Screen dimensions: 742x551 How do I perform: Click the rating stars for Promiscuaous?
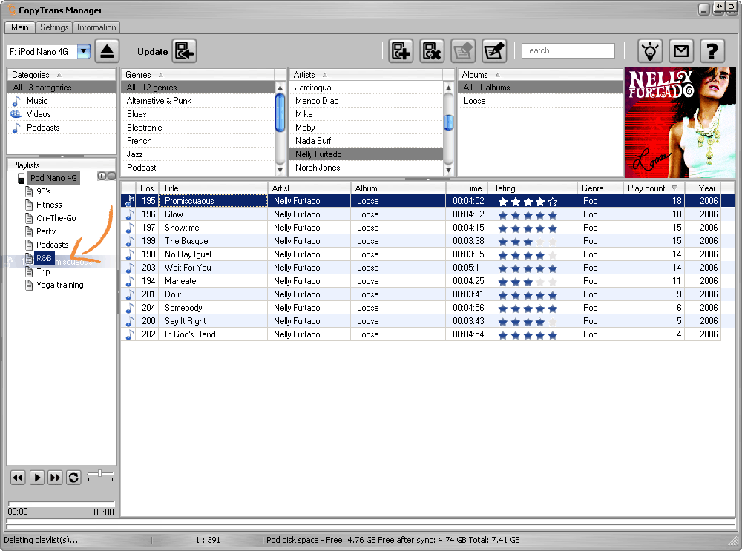coord(528,202)
